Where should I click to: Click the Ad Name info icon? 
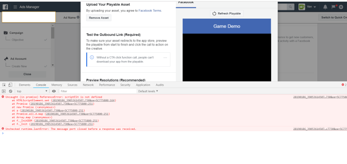(x=78, y=17)
